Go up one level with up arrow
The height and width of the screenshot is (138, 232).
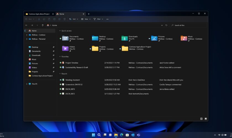tap(43, 25)
